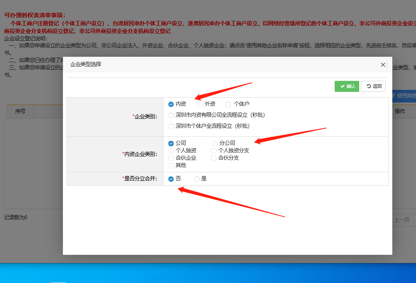The image size is (416, 283).
Task: Select 其他 enterprise type
Action: pos(171,165)
